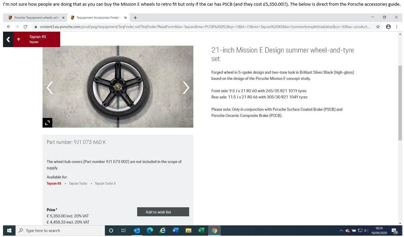Open Task View on the taskbar

coord(124,231)
